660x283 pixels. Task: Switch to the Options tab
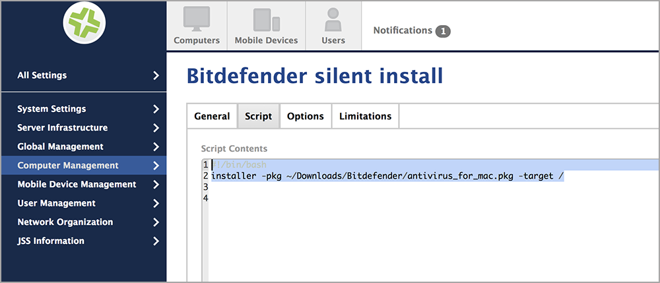(306, 116)
